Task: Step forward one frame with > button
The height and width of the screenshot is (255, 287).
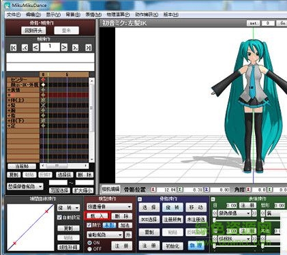Action: (64, 48)
